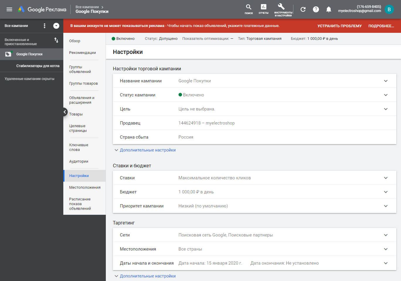
Task: Open the Товары menu item
Action: [76, 114]
